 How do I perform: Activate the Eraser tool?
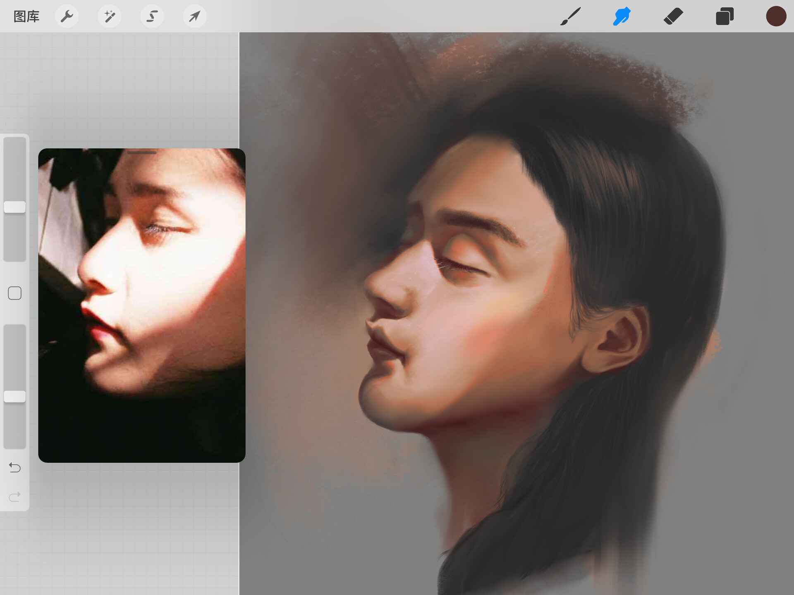click(x=673, y=16)
